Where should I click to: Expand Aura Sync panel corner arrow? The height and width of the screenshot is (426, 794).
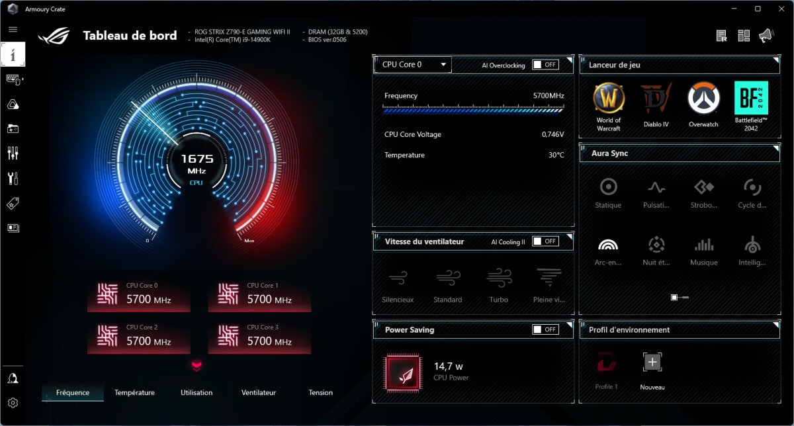[x=775, y=148]
